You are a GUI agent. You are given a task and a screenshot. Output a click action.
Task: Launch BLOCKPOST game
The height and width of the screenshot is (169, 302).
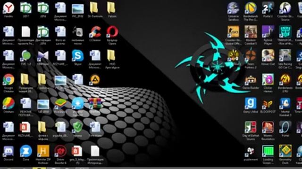click(x=268, y=104)
